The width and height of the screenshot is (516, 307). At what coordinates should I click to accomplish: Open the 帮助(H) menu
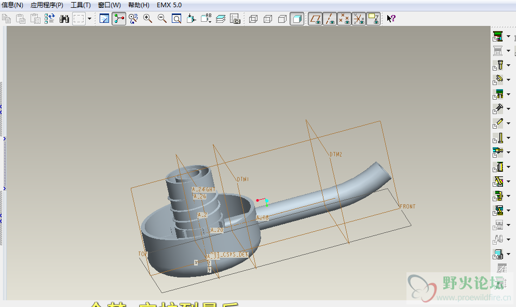tap(139, 5)
